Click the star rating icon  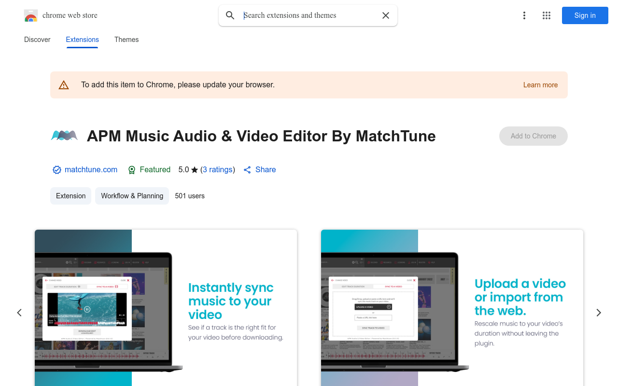pos(195,170)
